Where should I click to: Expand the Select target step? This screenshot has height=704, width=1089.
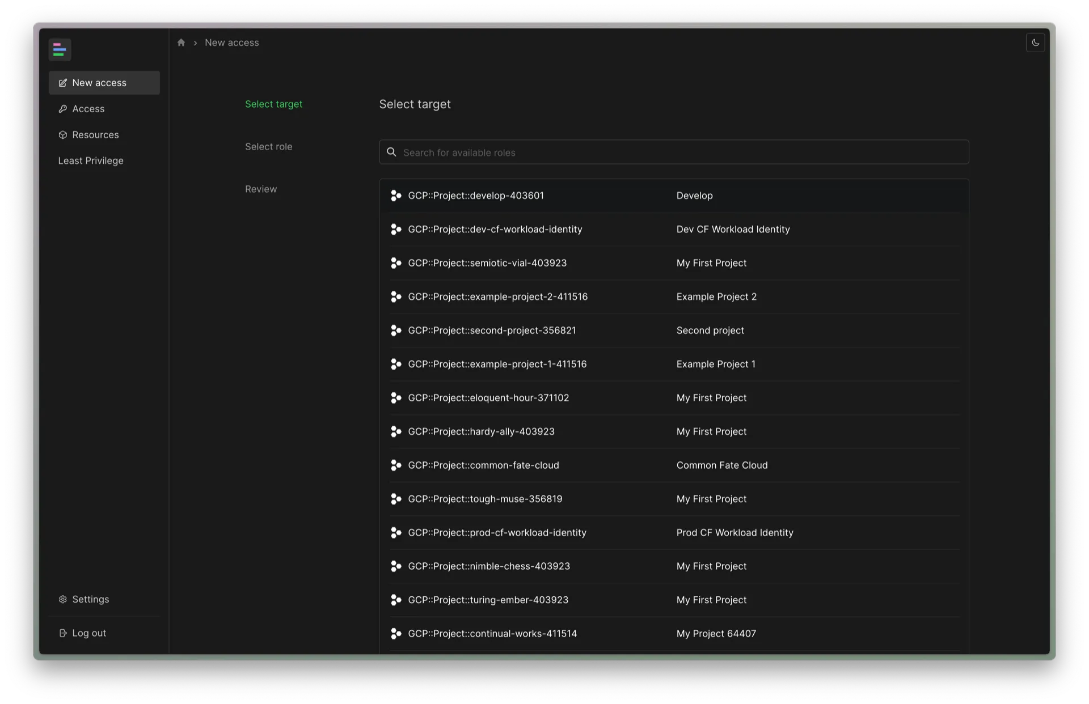click(x=273, y=103)
